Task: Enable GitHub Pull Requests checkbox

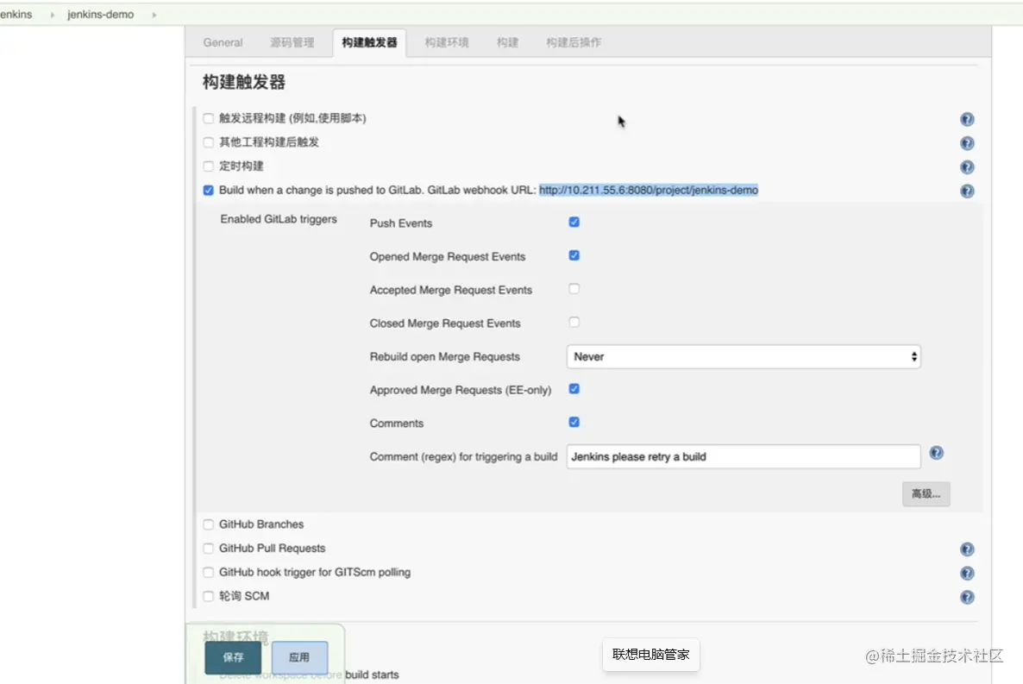Action: click(208, 549)
